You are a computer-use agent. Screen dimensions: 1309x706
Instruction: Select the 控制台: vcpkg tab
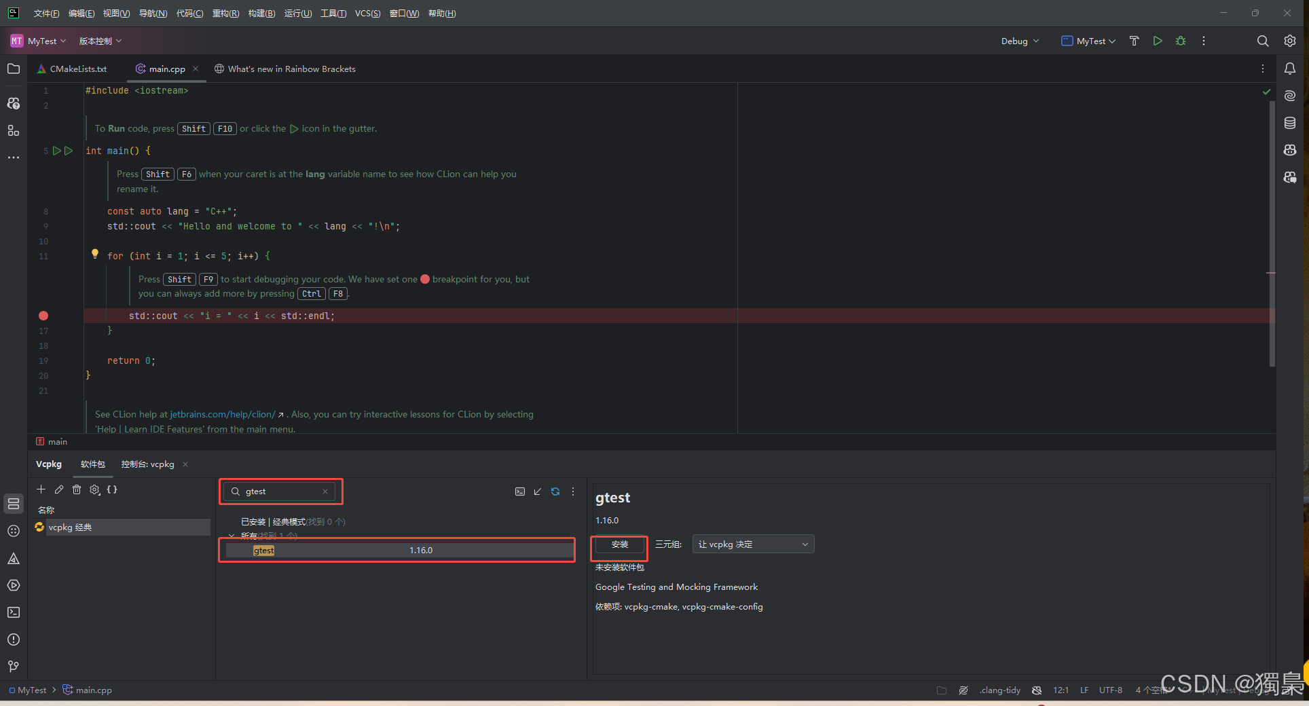click(148, 464)
